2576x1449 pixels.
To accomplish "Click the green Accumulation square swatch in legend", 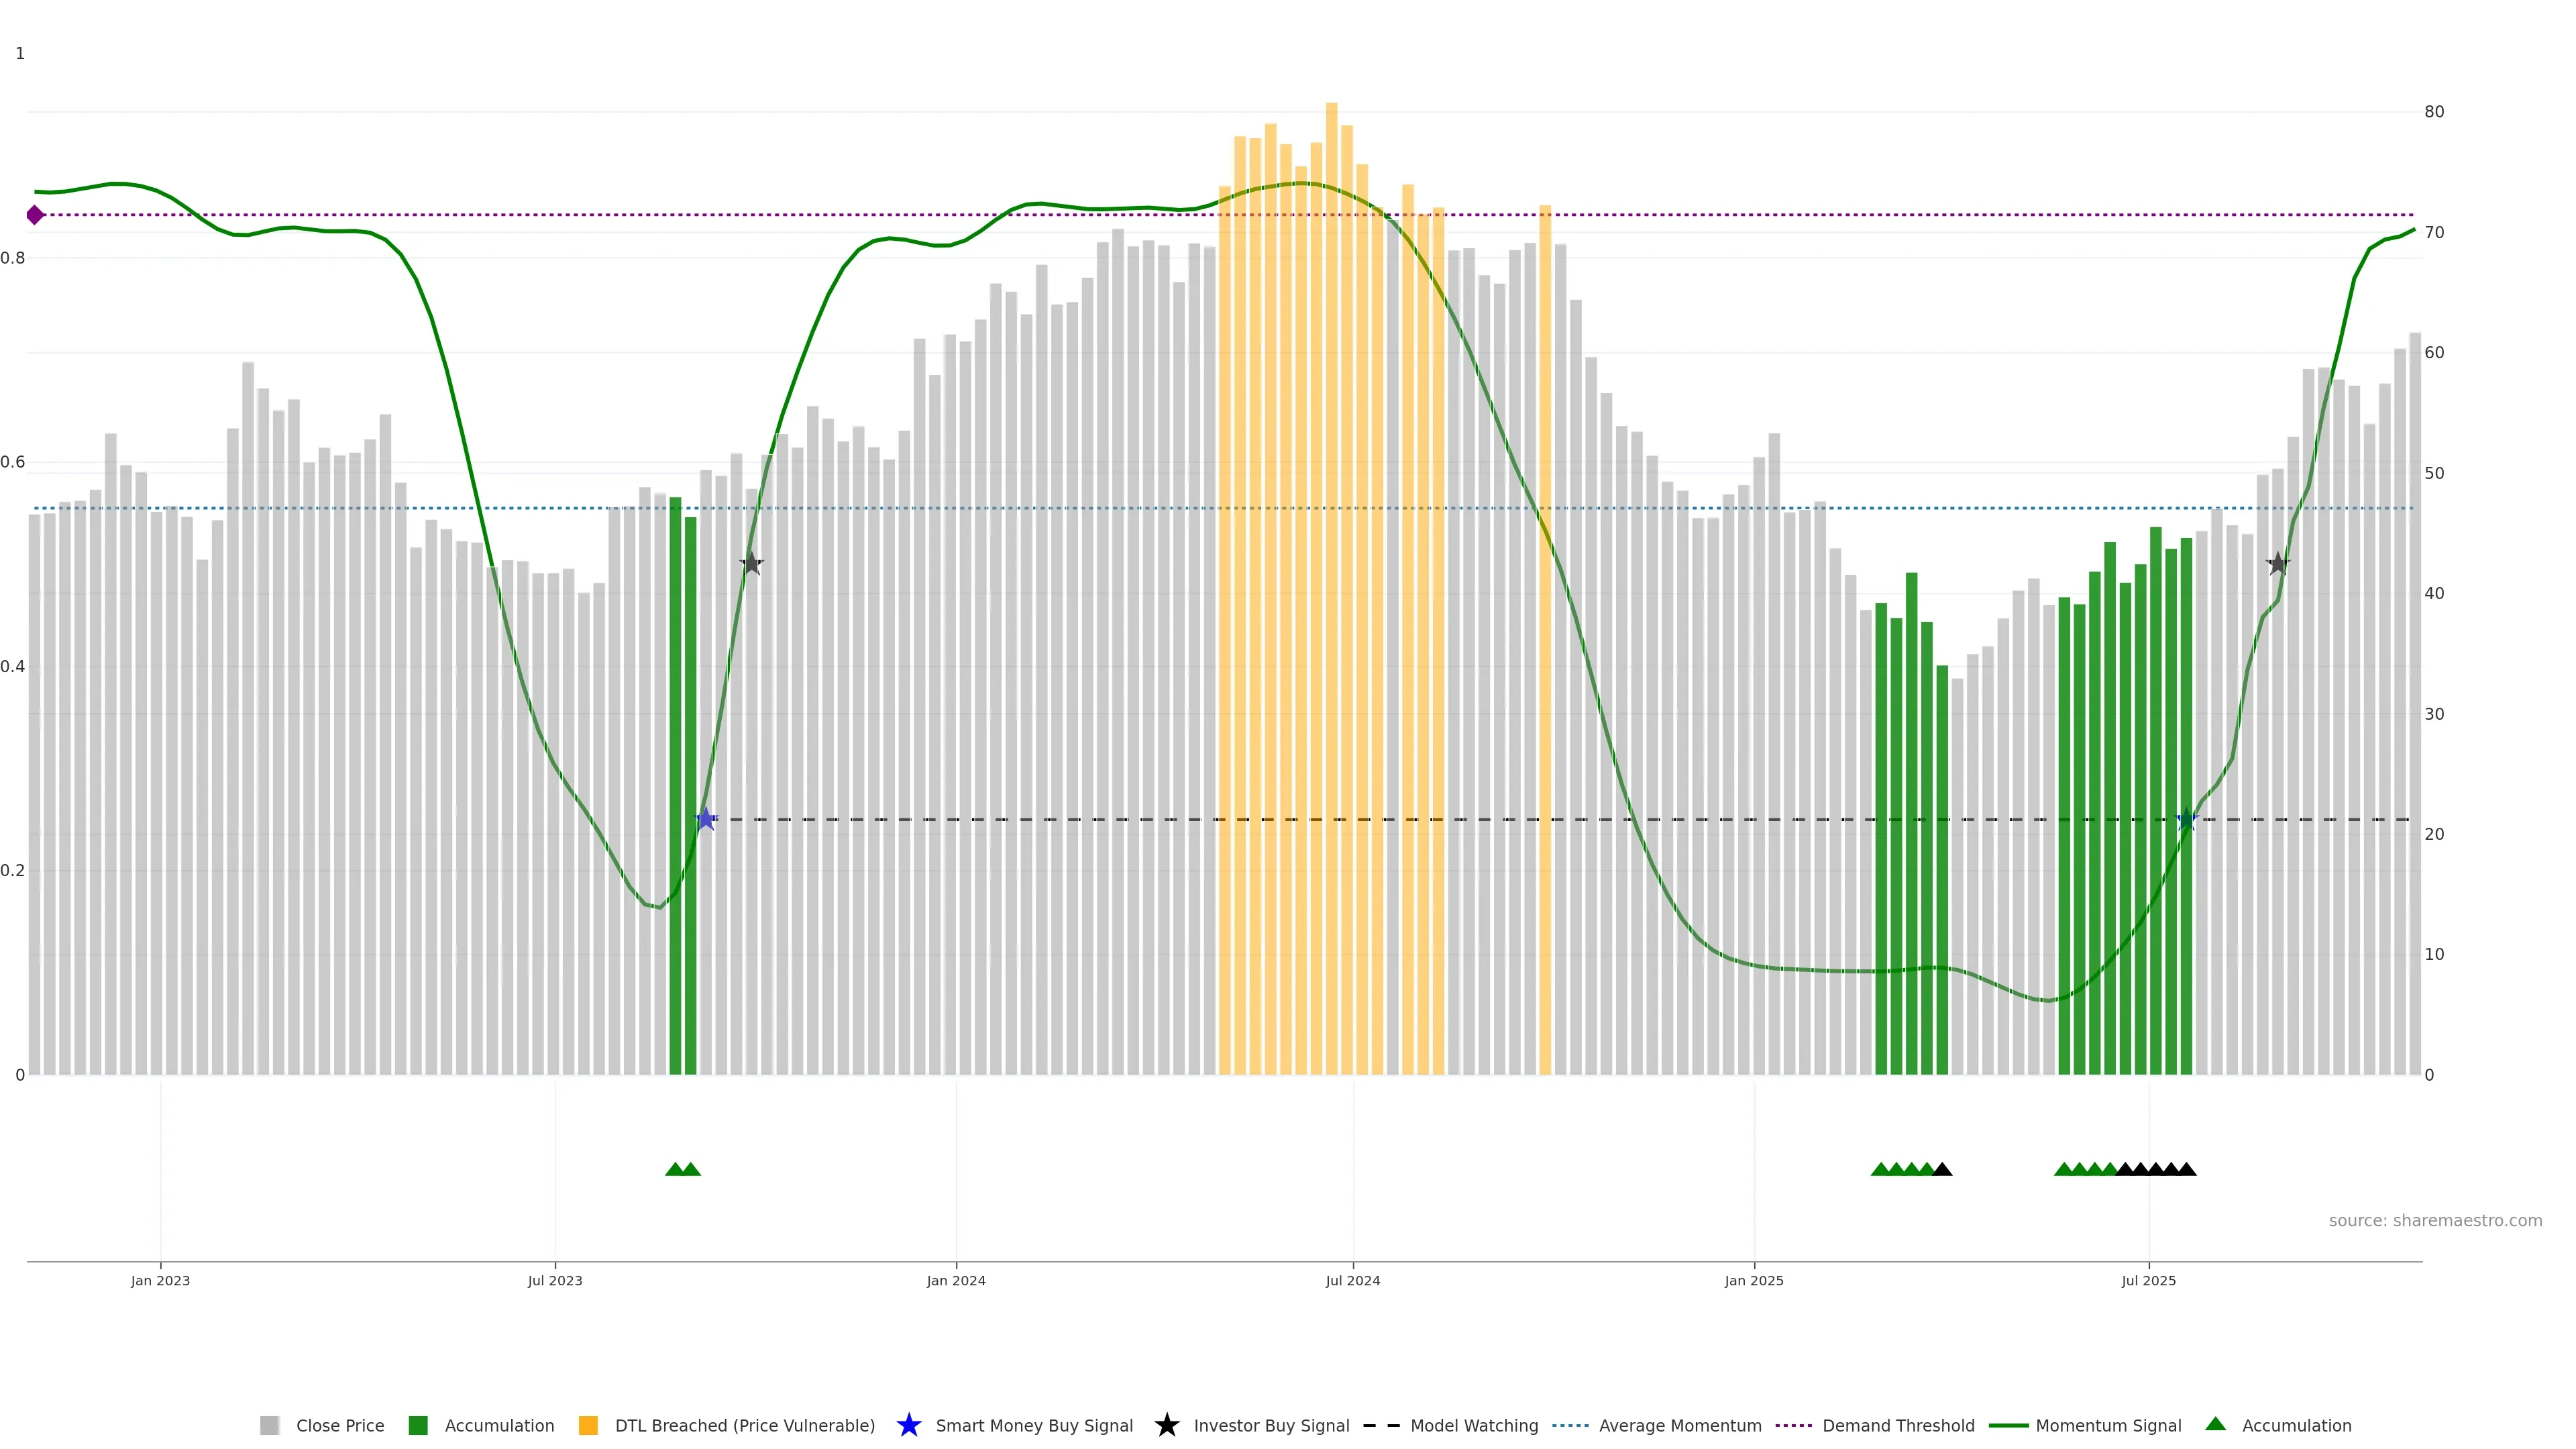I will pos(418,1426).
